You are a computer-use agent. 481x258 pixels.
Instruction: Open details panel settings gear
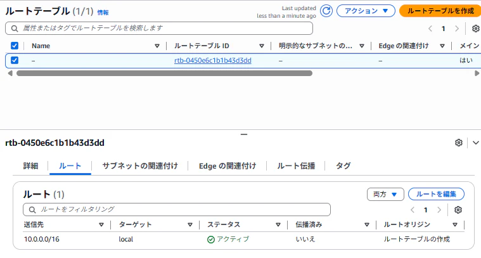coord(459,143)
